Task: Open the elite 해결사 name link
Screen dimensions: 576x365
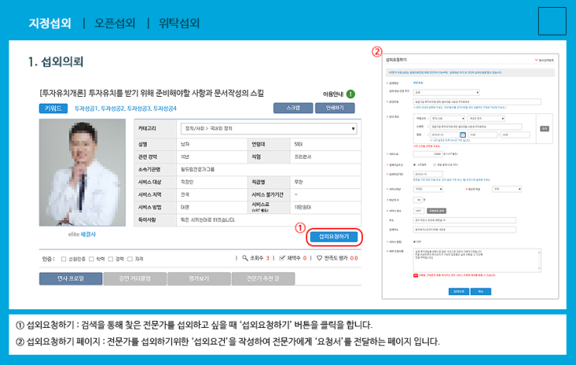Action: [82, 234]
